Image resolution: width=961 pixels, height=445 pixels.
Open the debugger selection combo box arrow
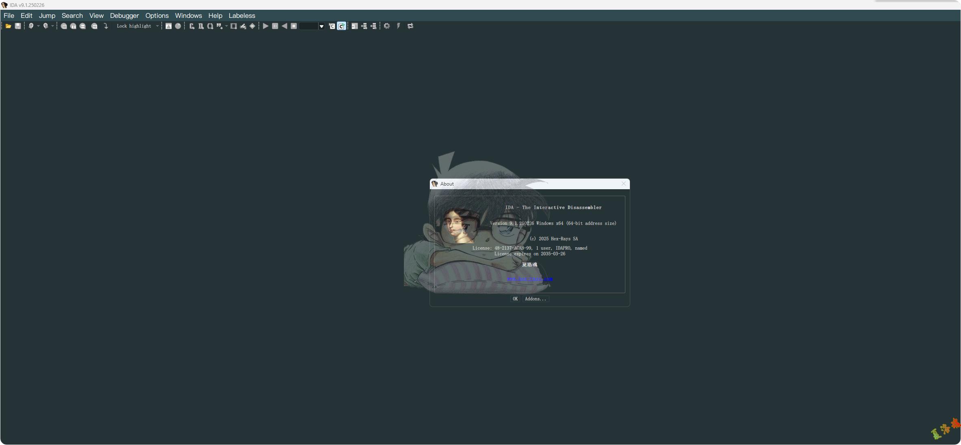coord(321,26)
